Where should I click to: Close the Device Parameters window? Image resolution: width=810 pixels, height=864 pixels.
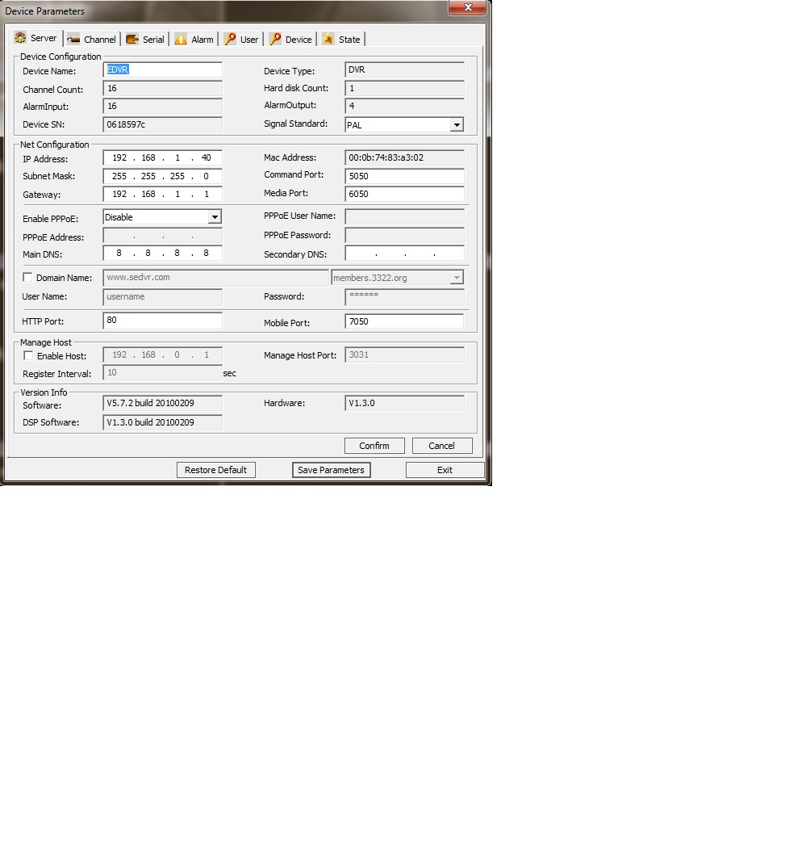466,7
